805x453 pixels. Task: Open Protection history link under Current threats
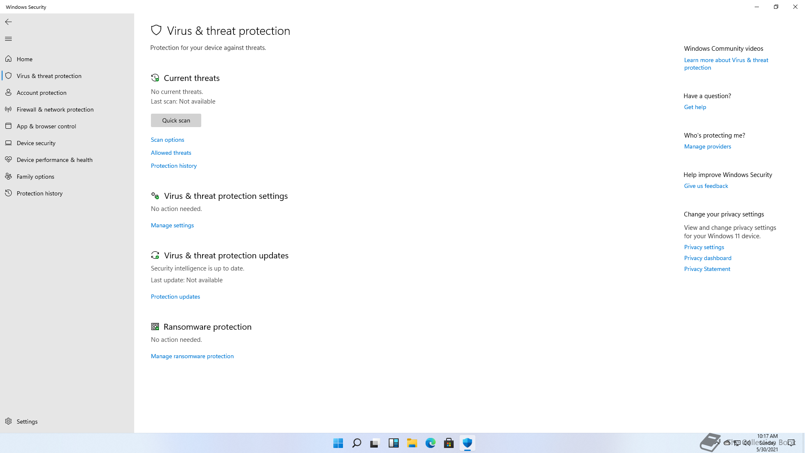(x=174, y=166)
